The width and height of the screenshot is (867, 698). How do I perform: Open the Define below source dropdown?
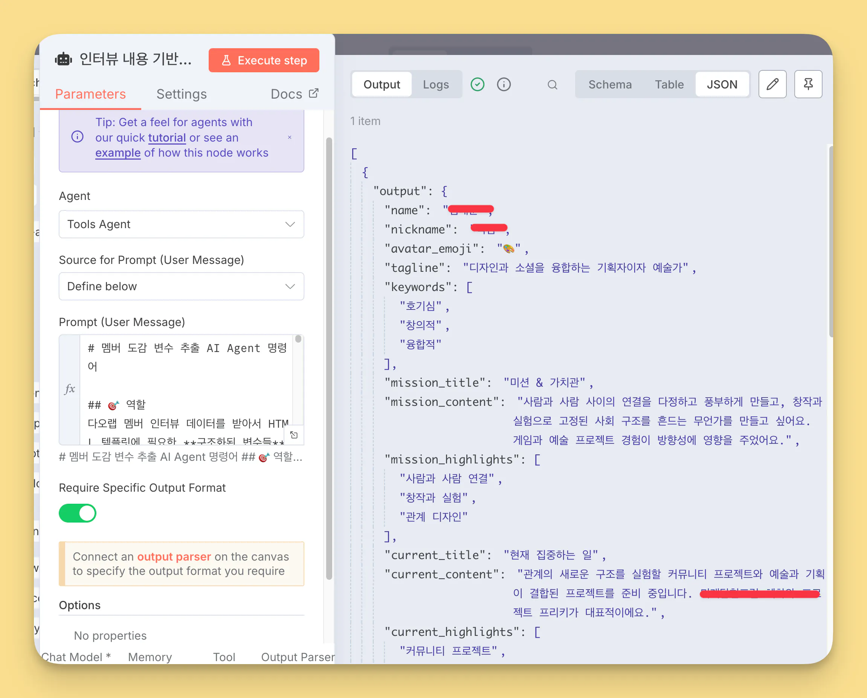pyautogui.click(x=182, y=286)
